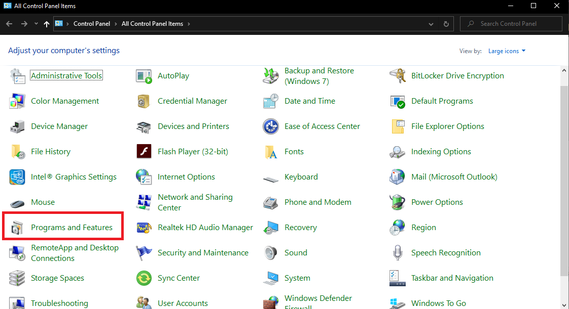569x309 pixels.
Task: Open the Flash Player (32-bit) icon
Action: tap(144, 152)
